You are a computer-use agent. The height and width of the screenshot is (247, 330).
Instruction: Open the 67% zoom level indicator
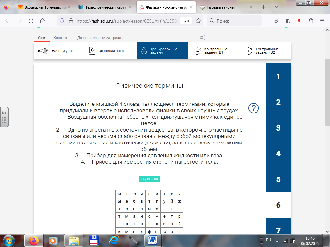(186, 21)
